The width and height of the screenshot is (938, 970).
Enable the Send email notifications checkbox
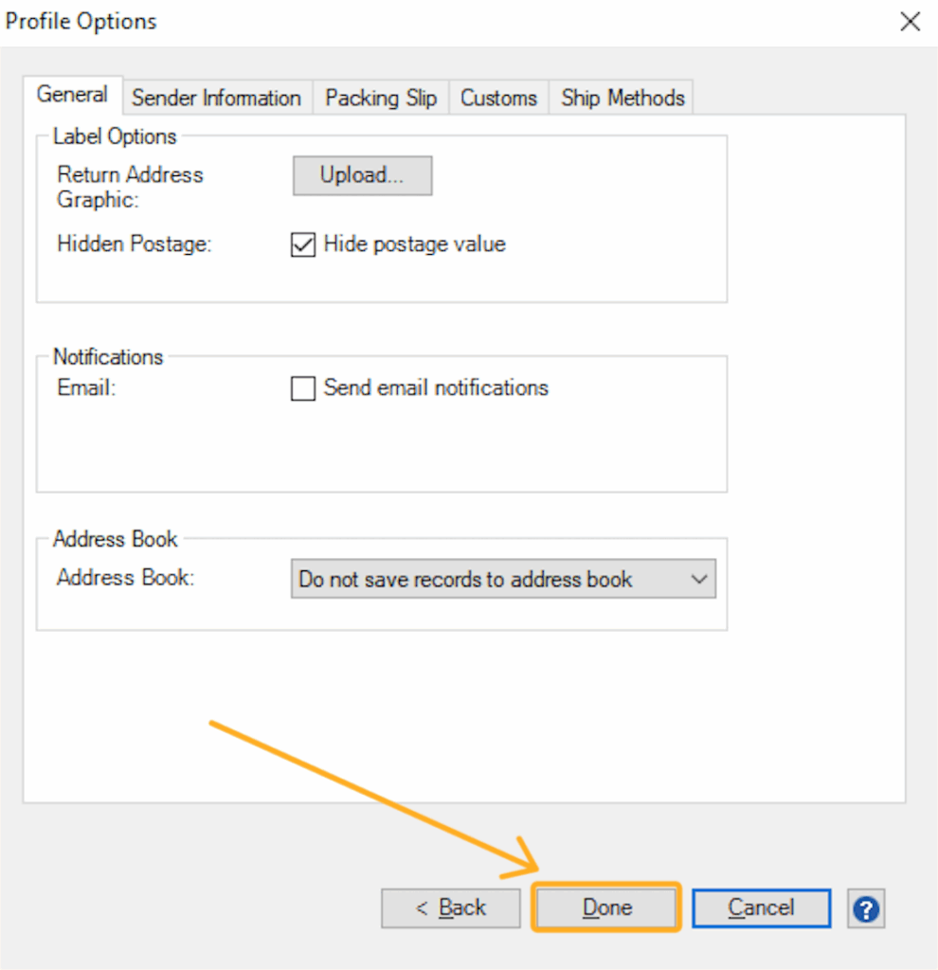click(x=302, y=388)
